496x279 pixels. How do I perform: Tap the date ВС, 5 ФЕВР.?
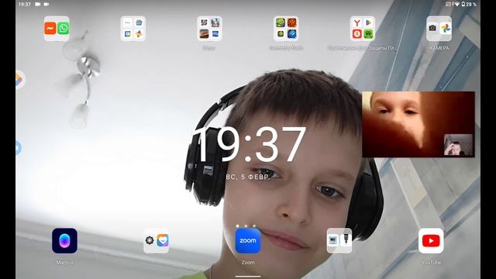coord(248,177)
